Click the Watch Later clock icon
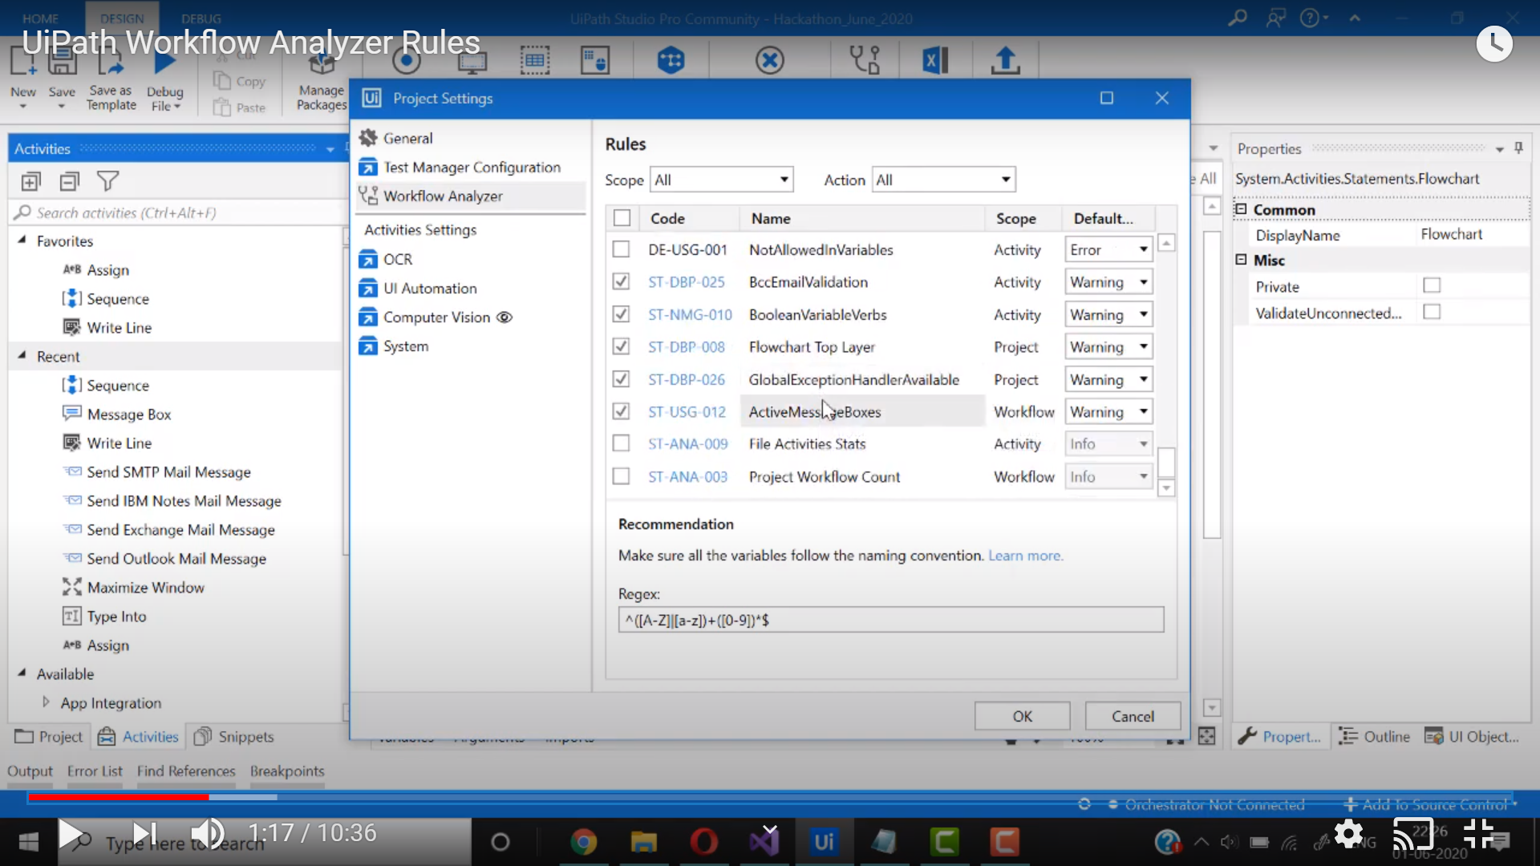 click(1494, 44)
